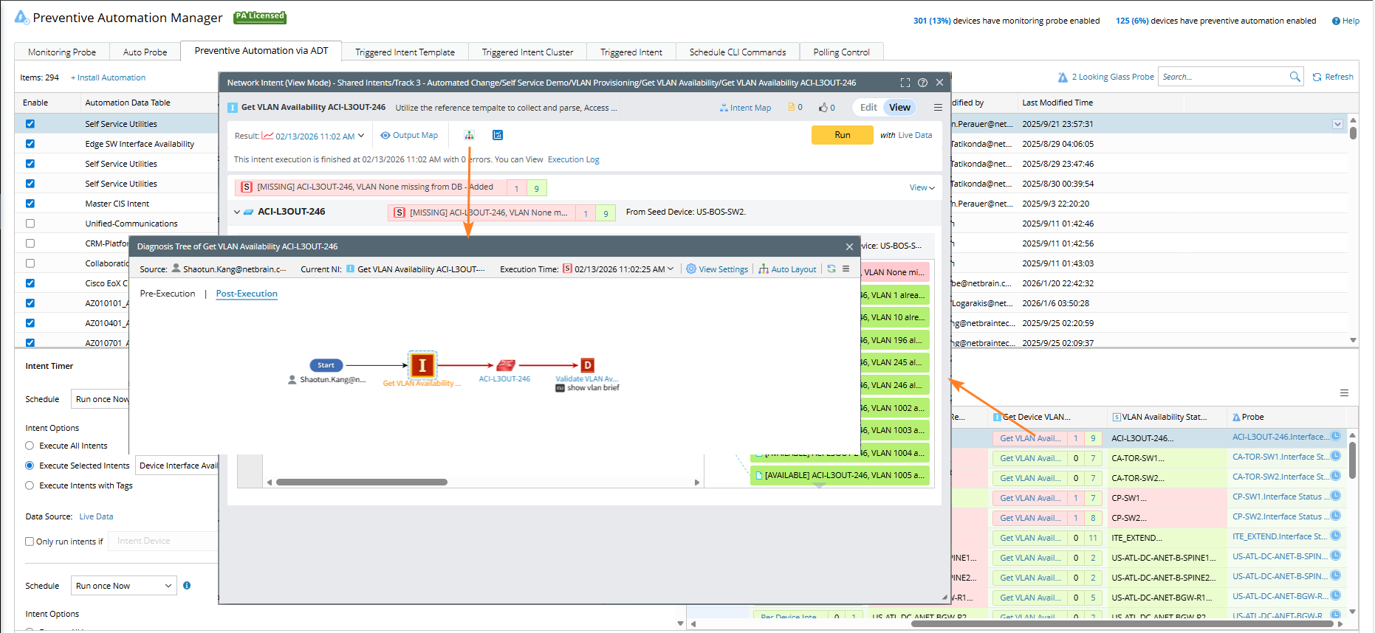The image size is (1375, 633).
Task: Click the horizontal scrollbar under the intent map
Action: click(362, 482)
